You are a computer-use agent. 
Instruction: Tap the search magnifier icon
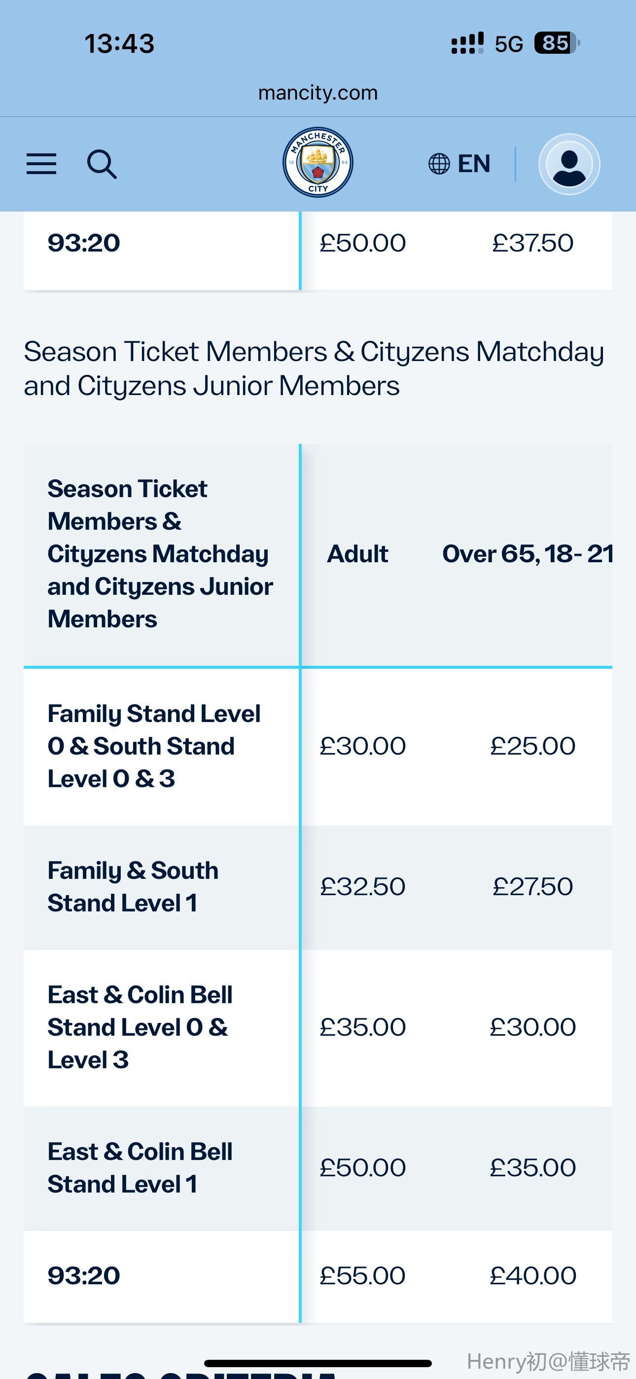pyautogui.click(x=102, y=164)
